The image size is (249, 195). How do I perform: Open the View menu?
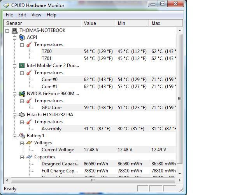point(36,15)
